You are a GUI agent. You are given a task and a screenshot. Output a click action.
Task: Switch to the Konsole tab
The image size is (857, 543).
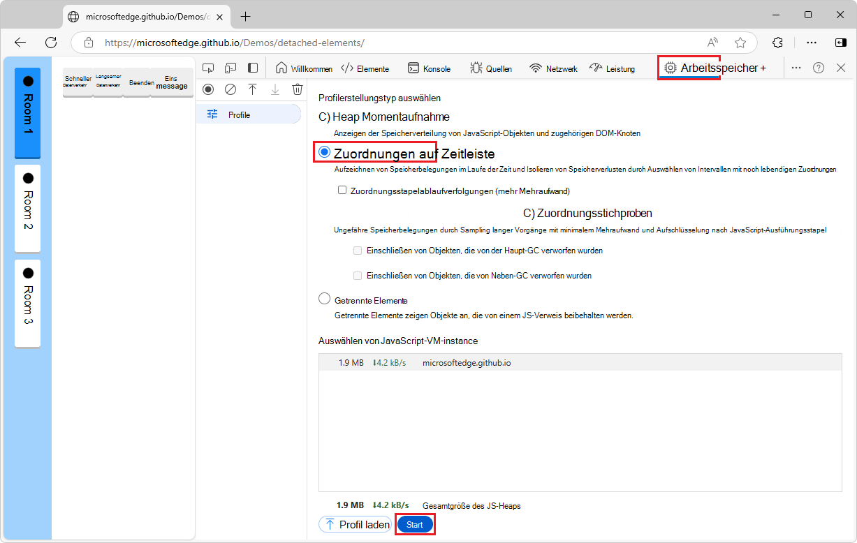(x=429, y=68)
